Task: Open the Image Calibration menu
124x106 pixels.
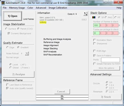Action: coord(58,8)
